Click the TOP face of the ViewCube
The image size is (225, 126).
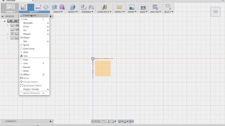pyautogui.click(x=216, y=12)
